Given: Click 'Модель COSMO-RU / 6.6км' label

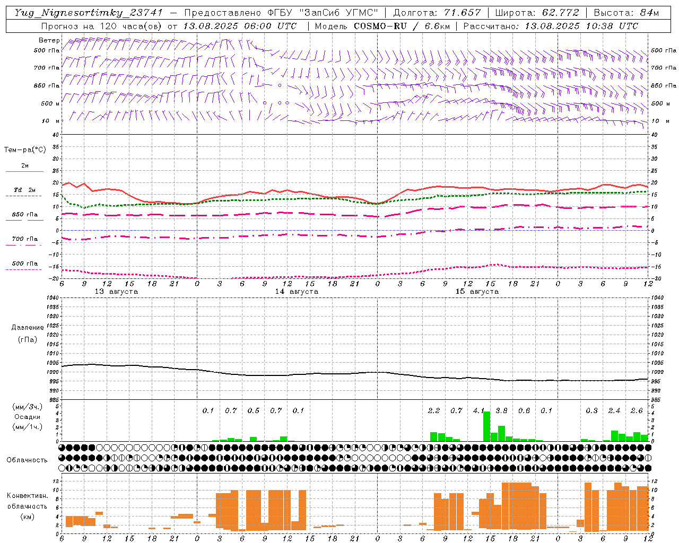Looking at the screenshot, I should pyautogui.click(x=382, y=26).
